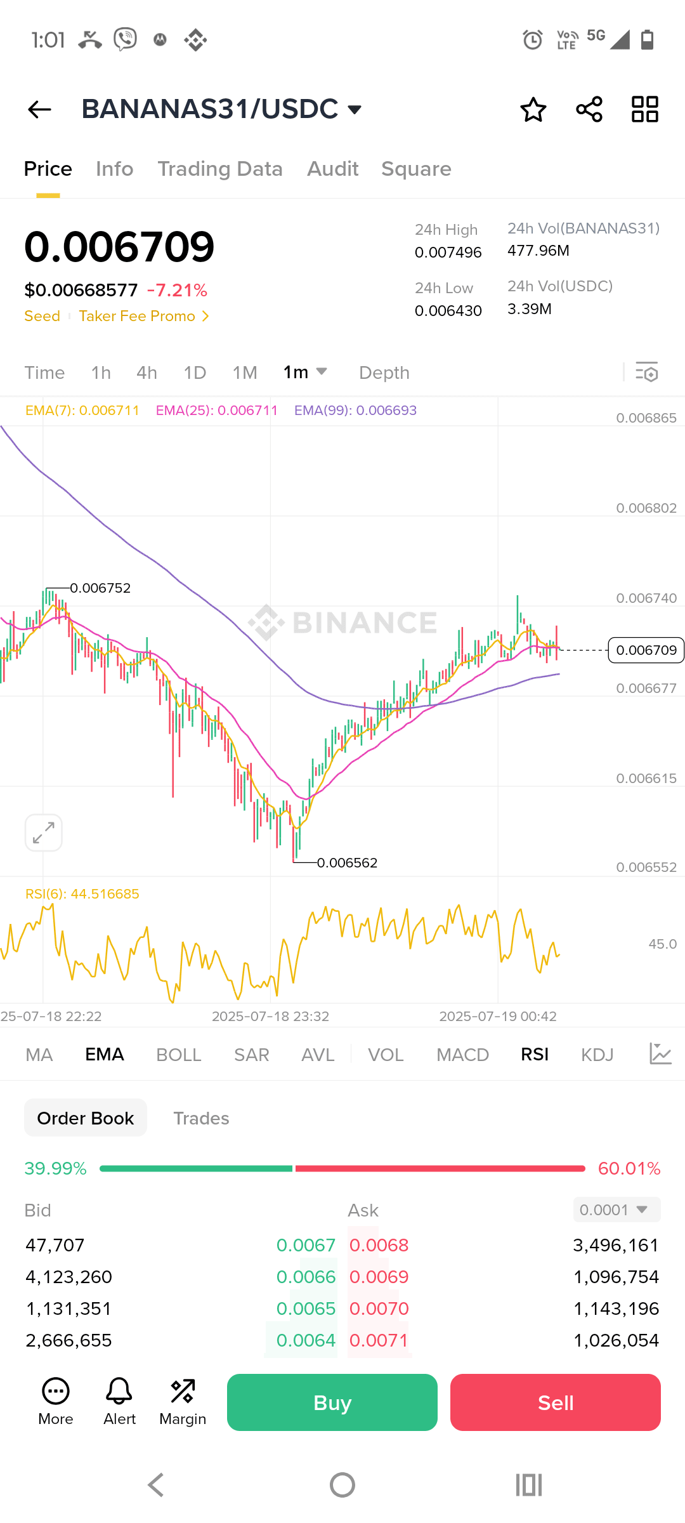The height and width of the screenshot is (1523, 685).
Task: Open the four-square grid menu icon
Action: (x=645, y=109)
